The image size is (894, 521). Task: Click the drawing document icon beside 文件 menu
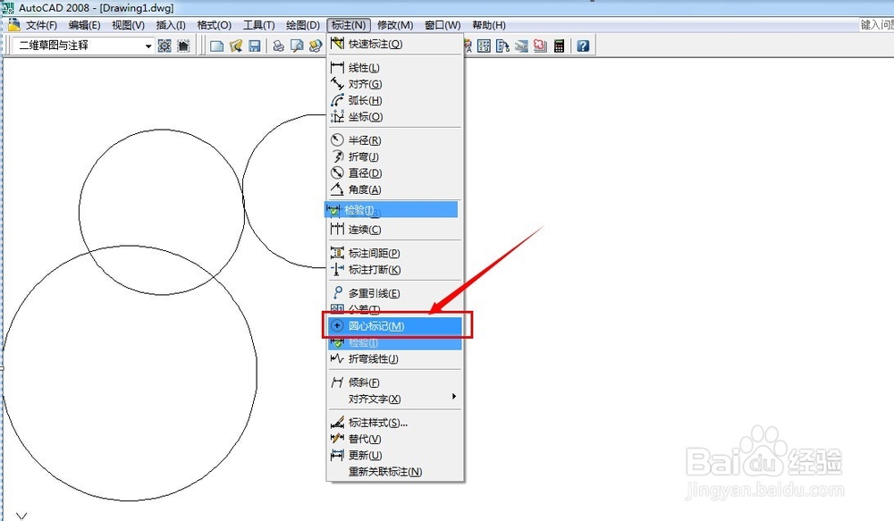[x=13, y=25]
